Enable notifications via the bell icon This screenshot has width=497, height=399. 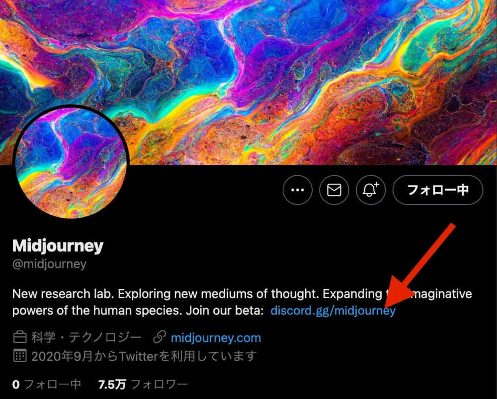371,190
